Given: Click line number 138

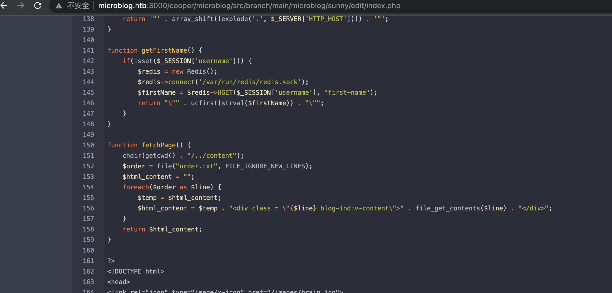Looking at the screenshot, I should 88,19.
